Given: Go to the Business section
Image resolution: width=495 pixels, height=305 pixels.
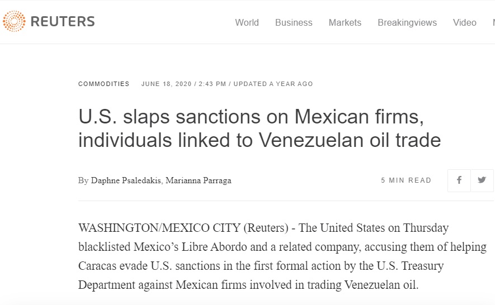Looking at the screenshot, I should click(294, 23).
